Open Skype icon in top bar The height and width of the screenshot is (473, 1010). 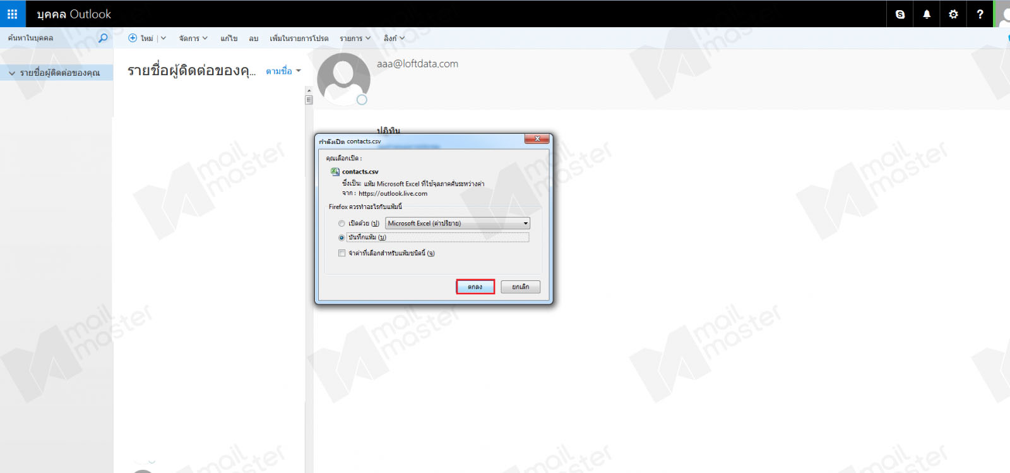click(900, 14)
